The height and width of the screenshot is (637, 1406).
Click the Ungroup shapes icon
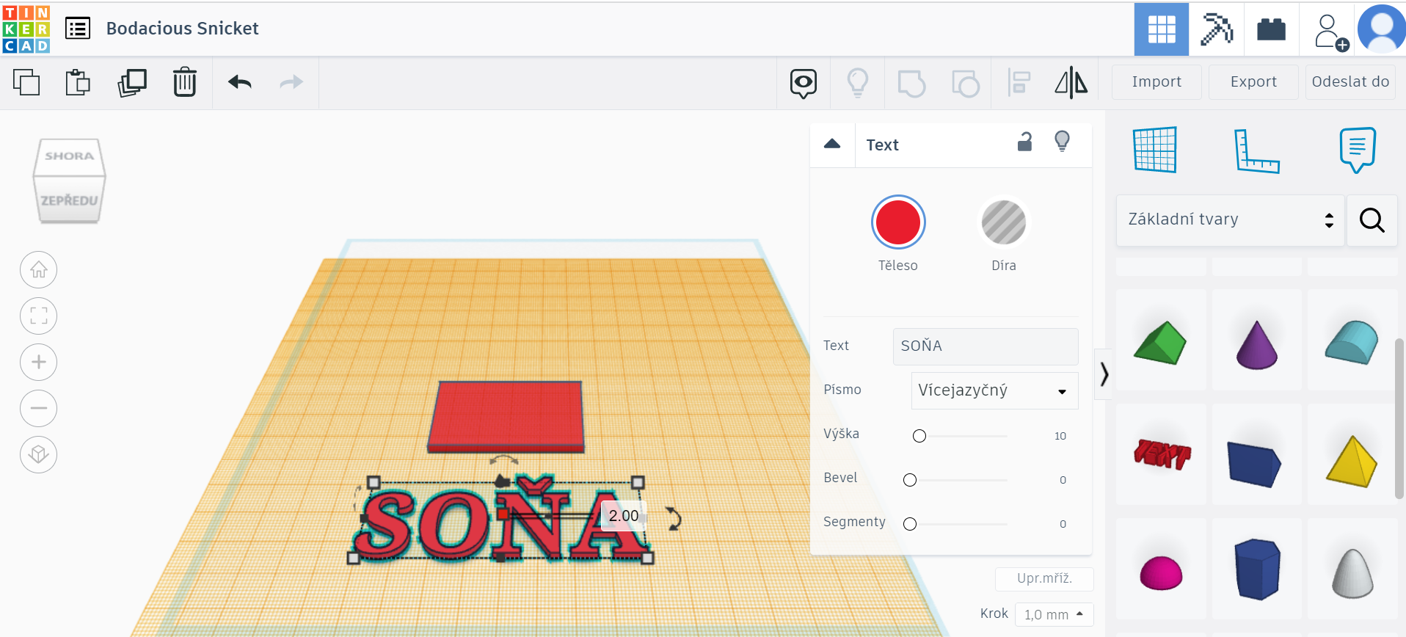click(966, 83)
